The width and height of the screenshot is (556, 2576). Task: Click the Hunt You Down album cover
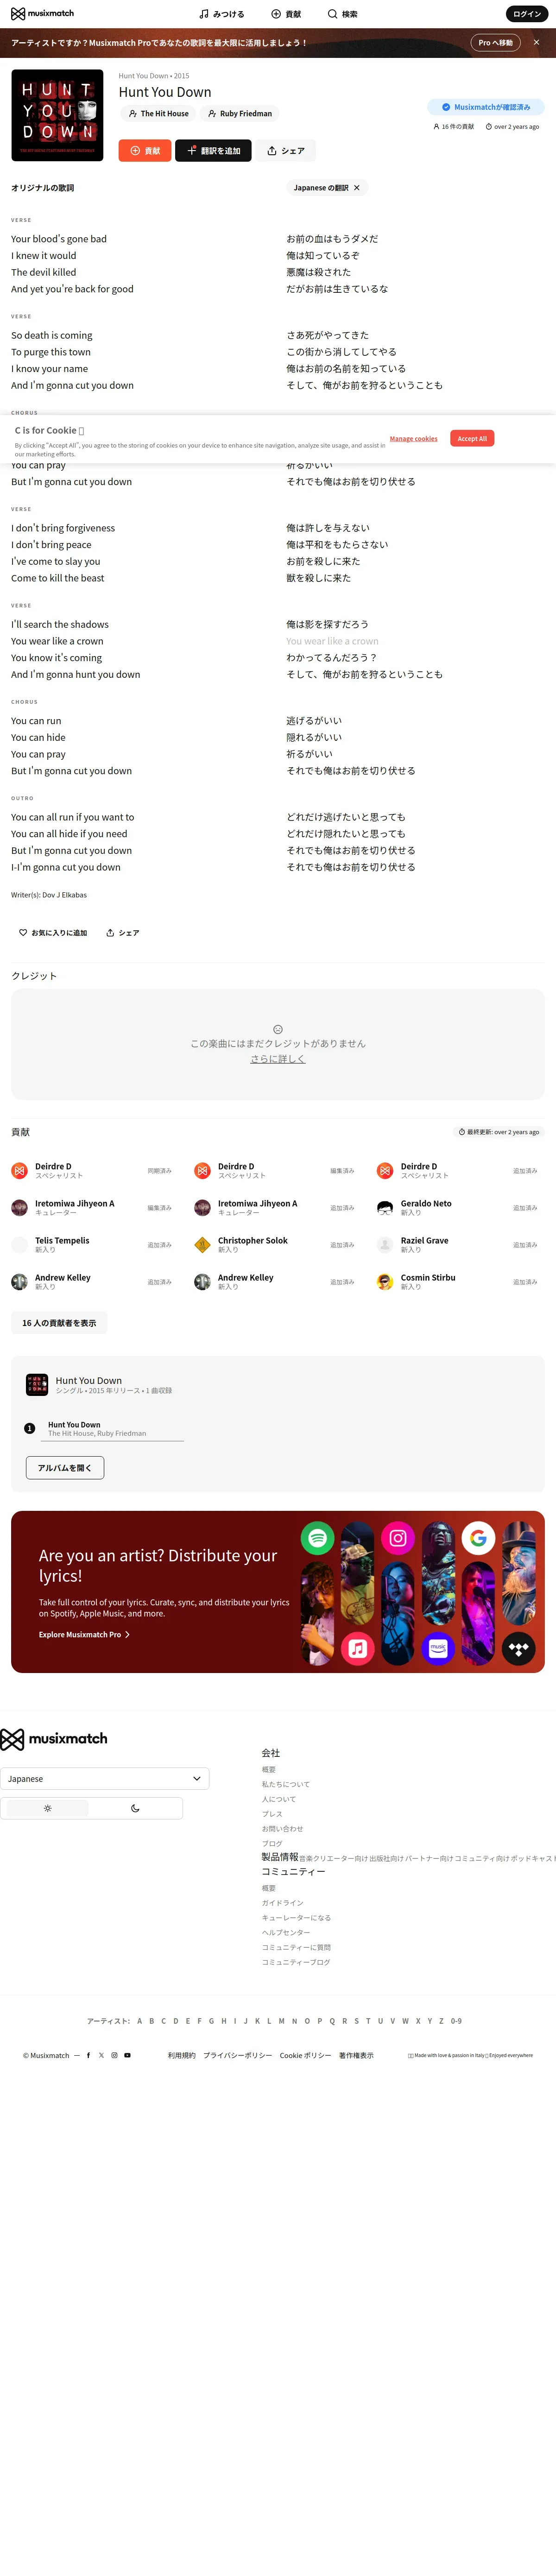pos(57,116)
